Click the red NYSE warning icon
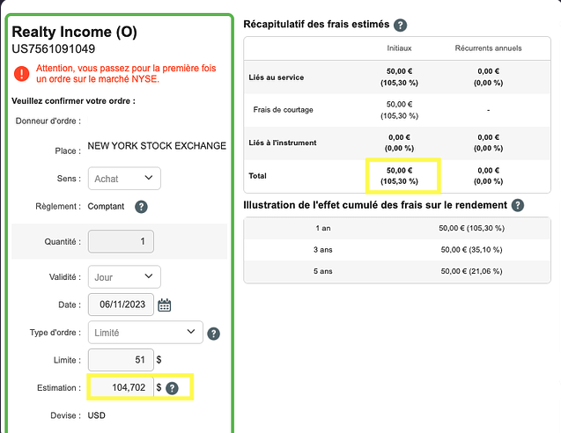The height and width of the screenshot is (433, 561). [x=22, y=73]
